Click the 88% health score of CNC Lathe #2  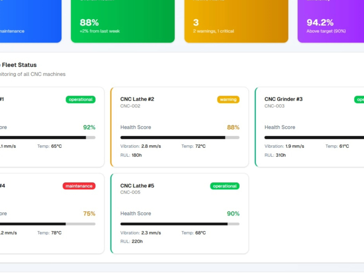(x=233, y=127)
